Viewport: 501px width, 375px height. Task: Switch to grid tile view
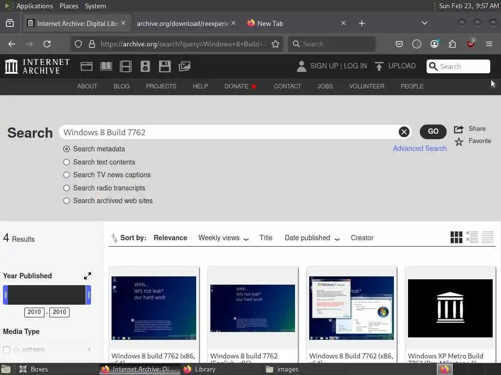456,237
